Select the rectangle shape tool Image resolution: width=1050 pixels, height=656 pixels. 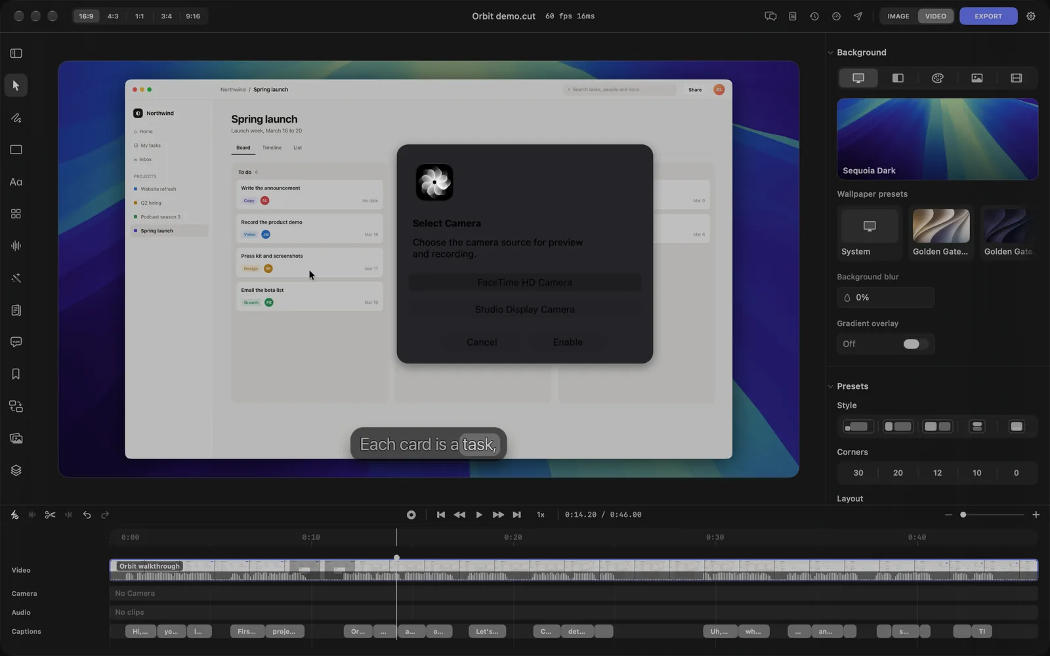coord(16,150)
